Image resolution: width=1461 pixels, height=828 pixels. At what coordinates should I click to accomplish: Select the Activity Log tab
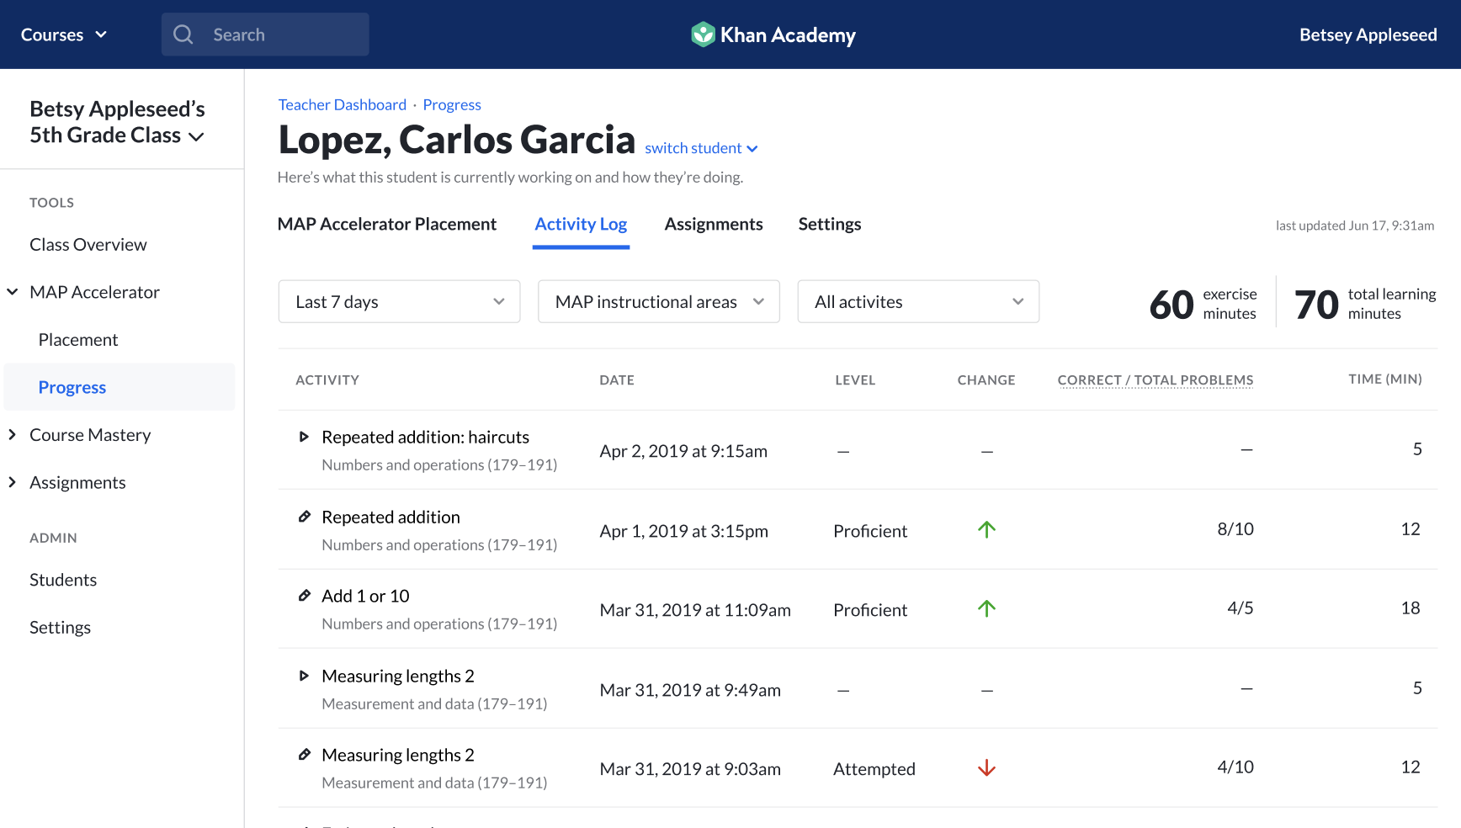click(581, 224)
